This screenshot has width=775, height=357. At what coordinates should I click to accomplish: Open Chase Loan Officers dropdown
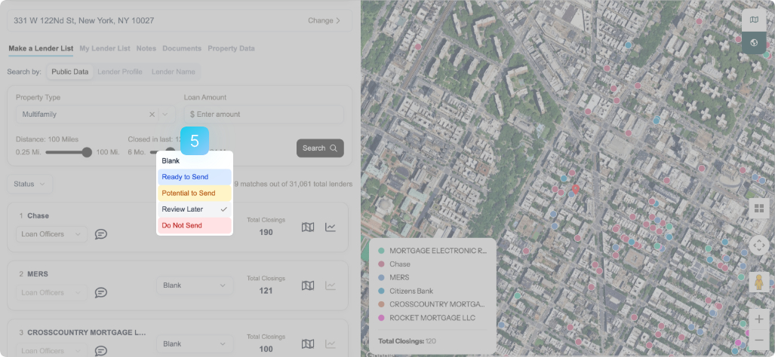coord(51,234)
